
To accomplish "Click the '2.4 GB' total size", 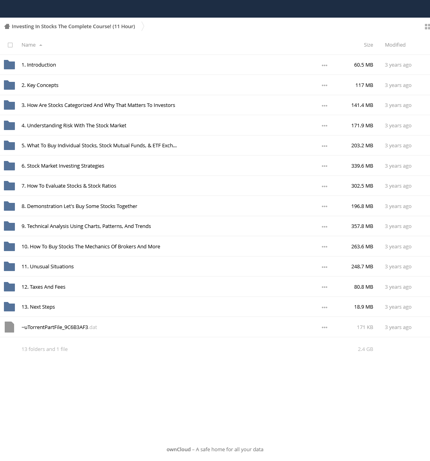I will (365, 349).
